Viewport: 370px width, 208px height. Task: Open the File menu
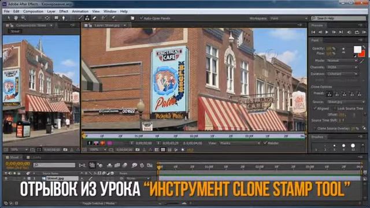pos(7,12)
